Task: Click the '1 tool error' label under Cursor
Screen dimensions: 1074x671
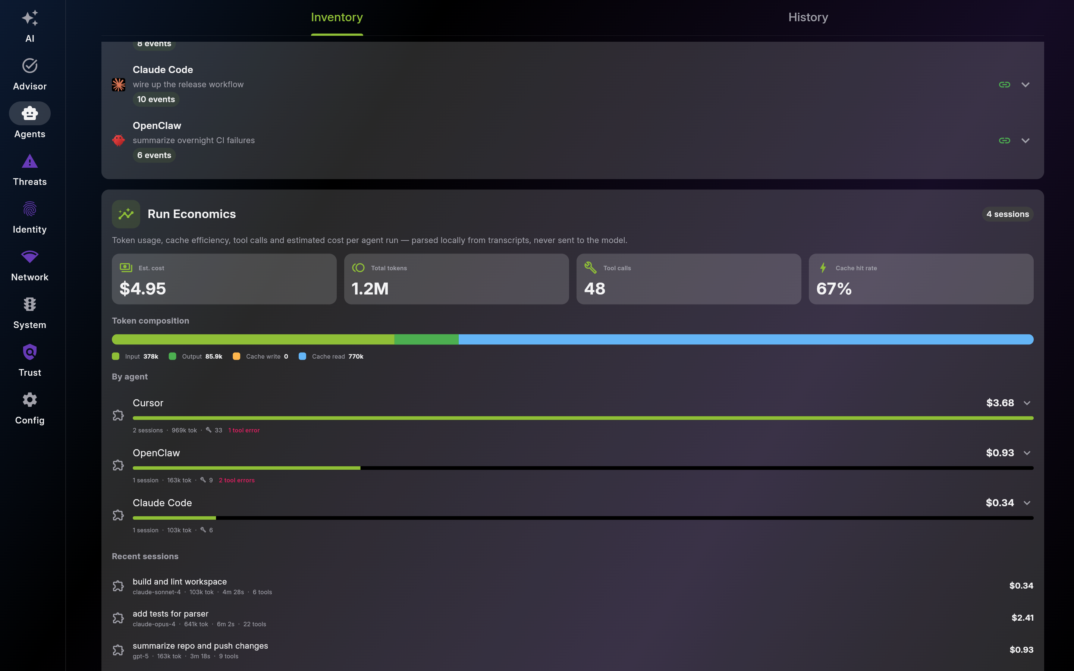Action: [244, 431]
